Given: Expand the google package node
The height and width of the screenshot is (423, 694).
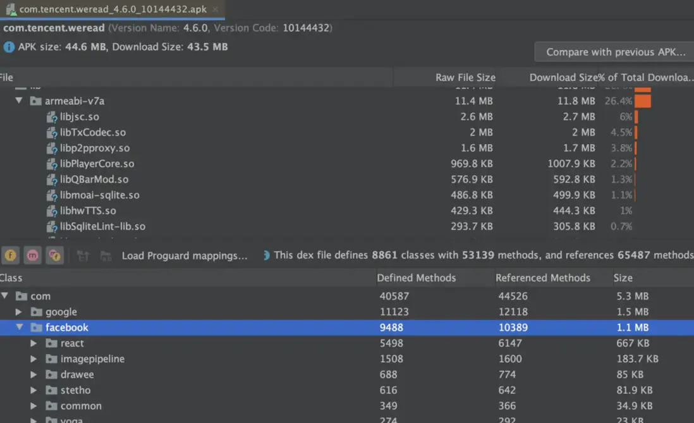Looking at the screenshot, I should coord(19,312).
